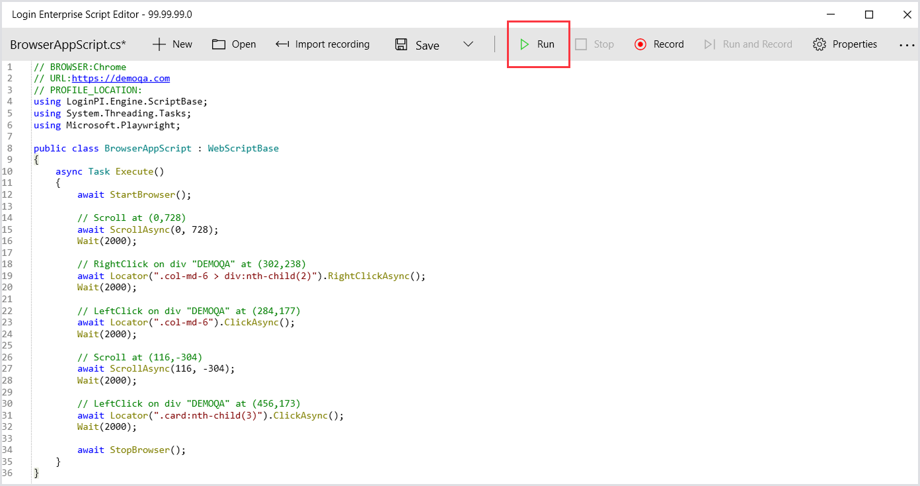Click the WebScriptBase class name
This screenshot has width=920, height=486.
[x=243, y=148]
